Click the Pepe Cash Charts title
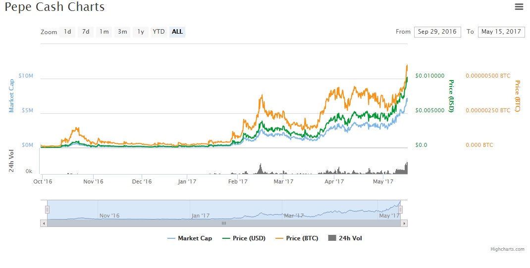 [54, 7]
